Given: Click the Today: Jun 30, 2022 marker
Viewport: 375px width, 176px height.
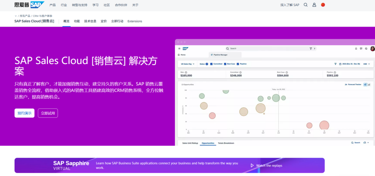Looking at the screenshot, I should [x=278, y=89].
